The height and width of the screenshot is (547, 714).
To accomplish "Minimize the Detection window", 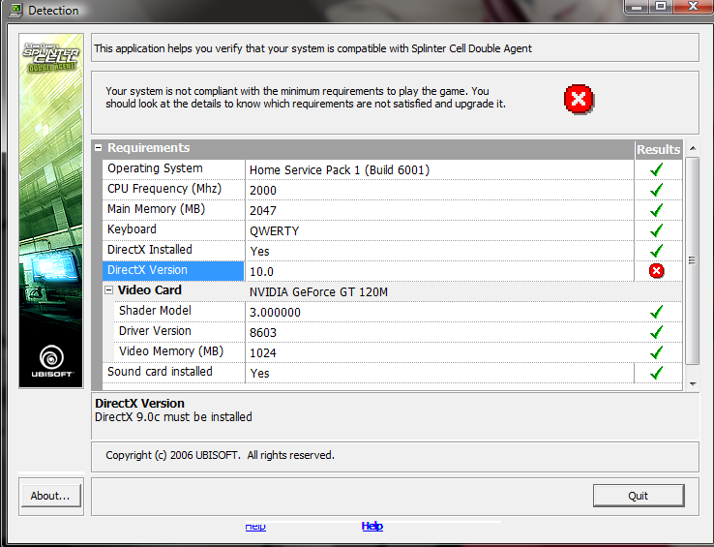I will [637, 7].
